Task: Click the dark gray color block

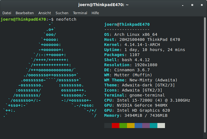Action: point(108,125)
